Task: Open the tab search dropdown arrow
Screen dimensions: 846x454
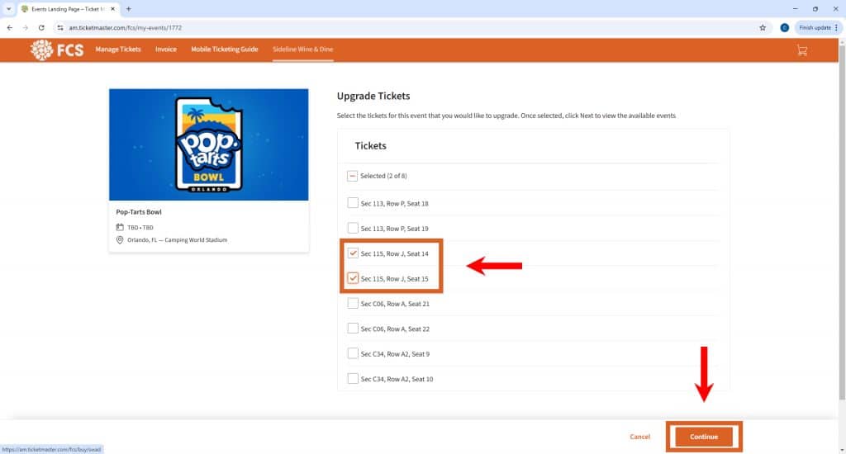Action: (8, 8)
